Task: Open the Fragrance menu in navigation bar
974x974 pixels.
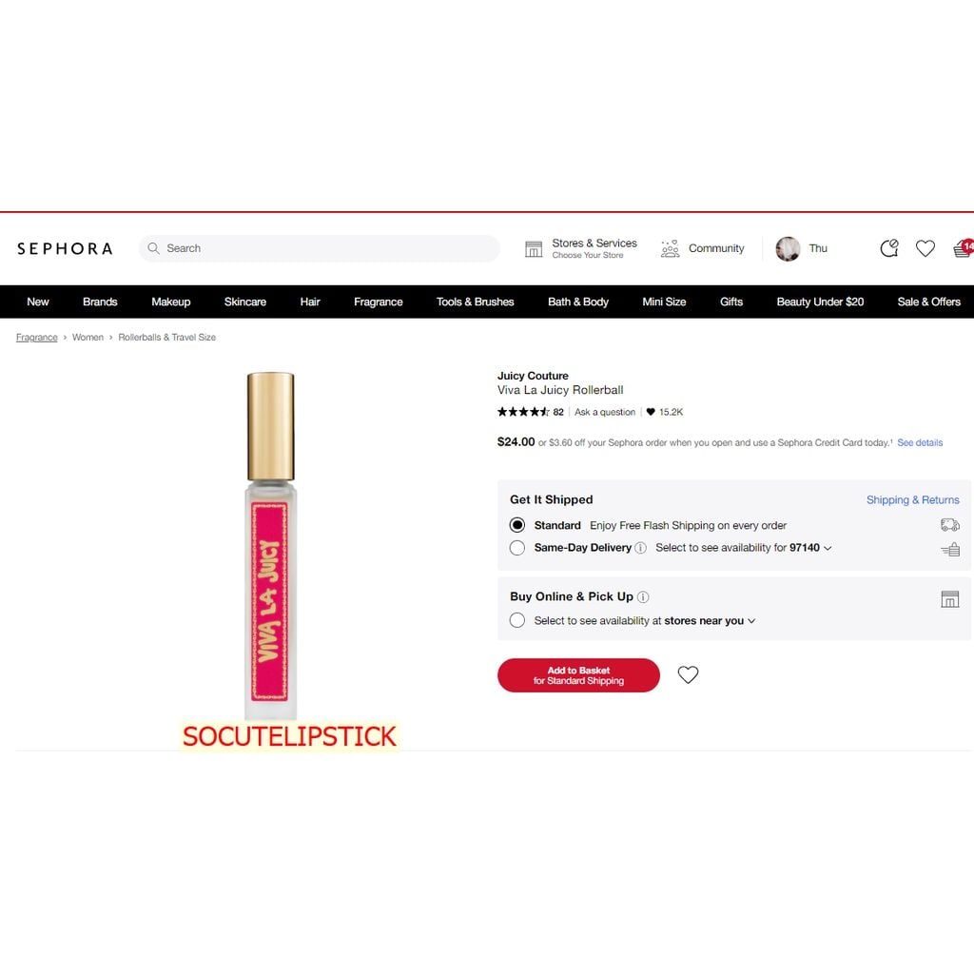Action: tap(379, 302)
